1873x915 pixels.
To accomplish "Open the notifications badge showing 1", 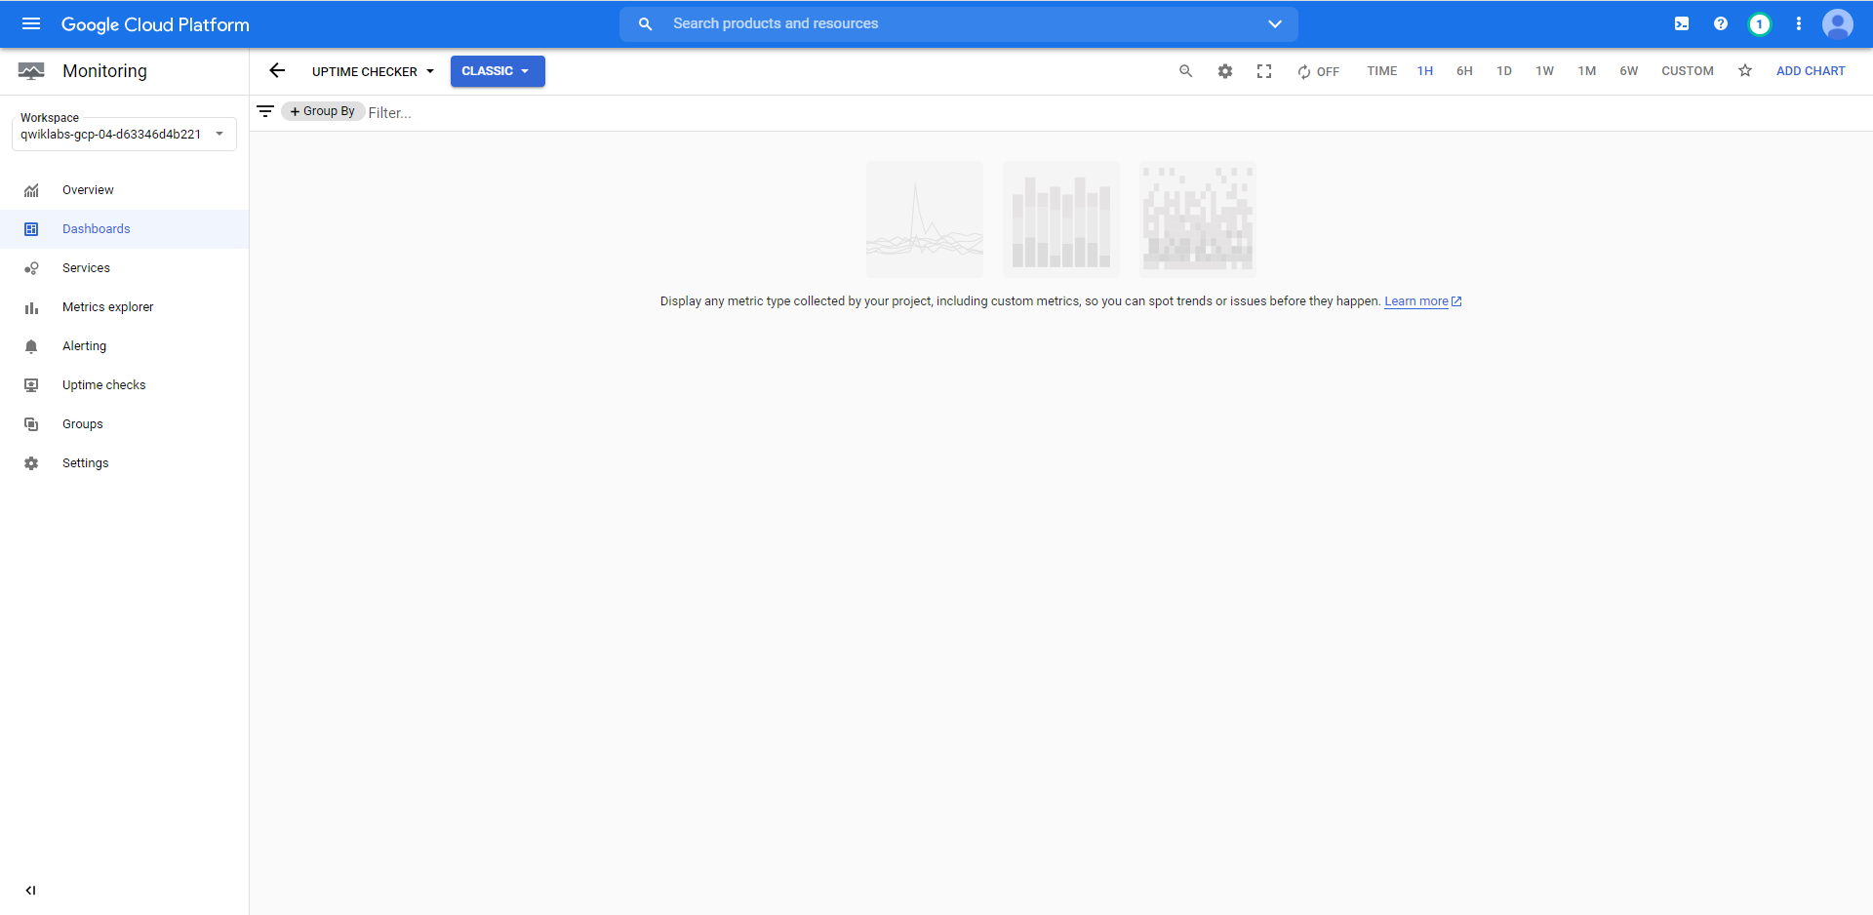I will tap(1759, 23).
